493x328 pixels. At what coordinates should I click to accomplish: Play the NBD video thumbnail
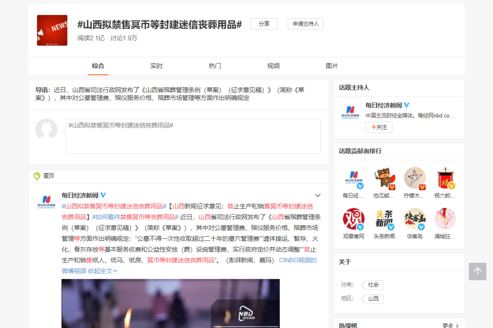170,303
